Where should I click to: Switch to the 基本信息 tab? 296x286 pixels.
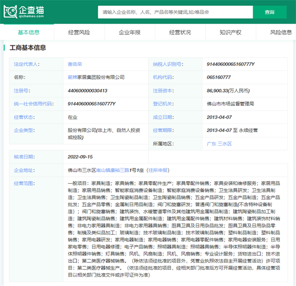pos(29,32)
